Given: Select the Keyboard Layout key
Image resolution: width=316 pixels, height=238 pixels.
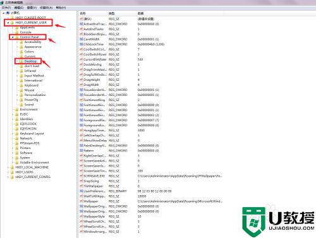Looking at the screenshot, I should tap(32, 134).
